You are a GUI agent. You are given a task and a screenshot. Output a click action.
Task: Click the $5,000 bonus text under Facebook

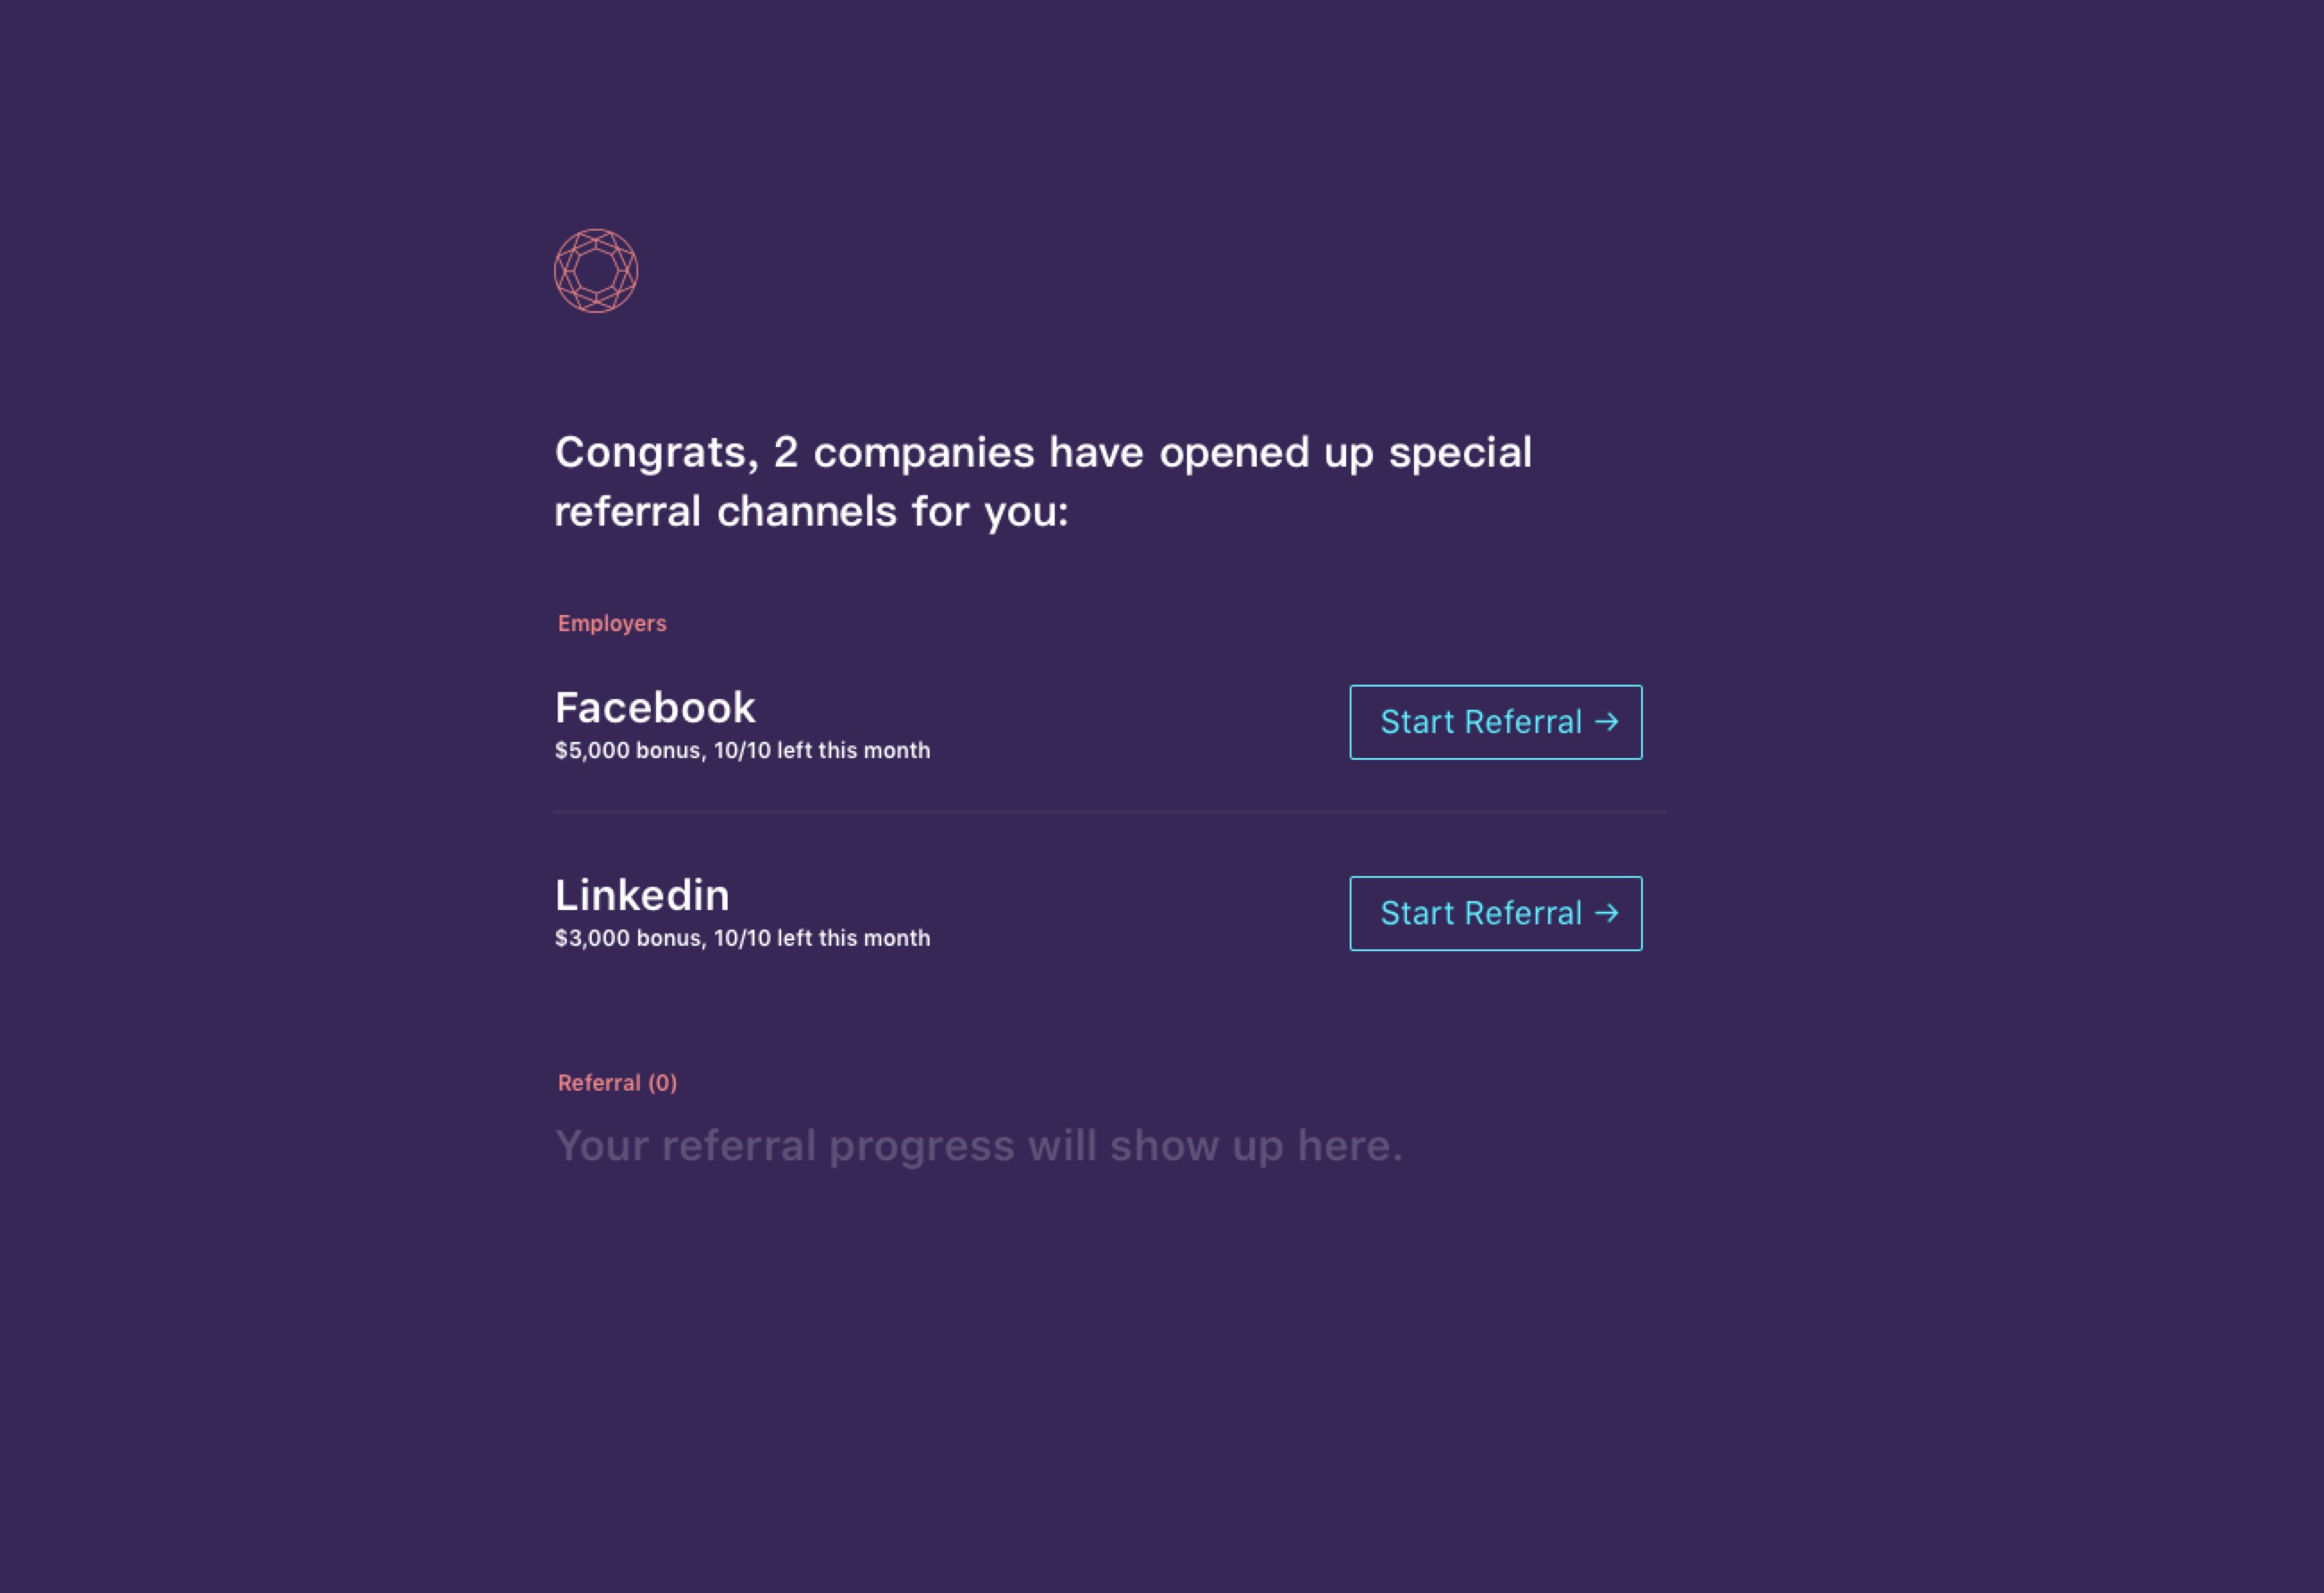[x=630, y=750]
